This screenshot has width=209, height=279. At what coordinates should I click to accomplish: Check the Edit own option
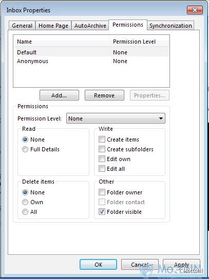click(x=102, y=159)
